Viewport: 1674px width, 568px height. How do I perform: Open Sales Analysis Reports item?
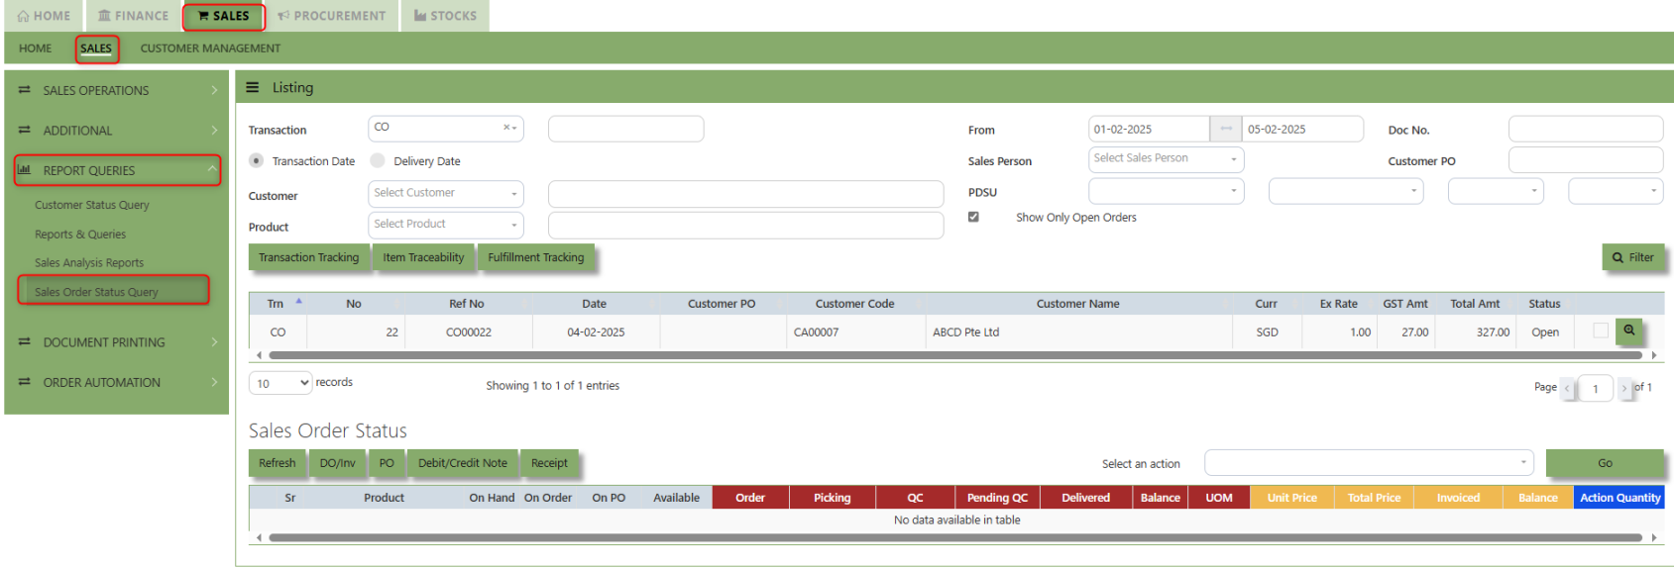point(89,263)
